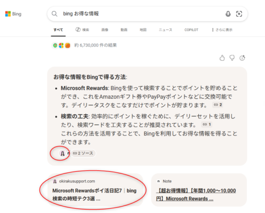265x213 pixels.
Task: Start voice search with microphone icon
Action: coord(228,14)
